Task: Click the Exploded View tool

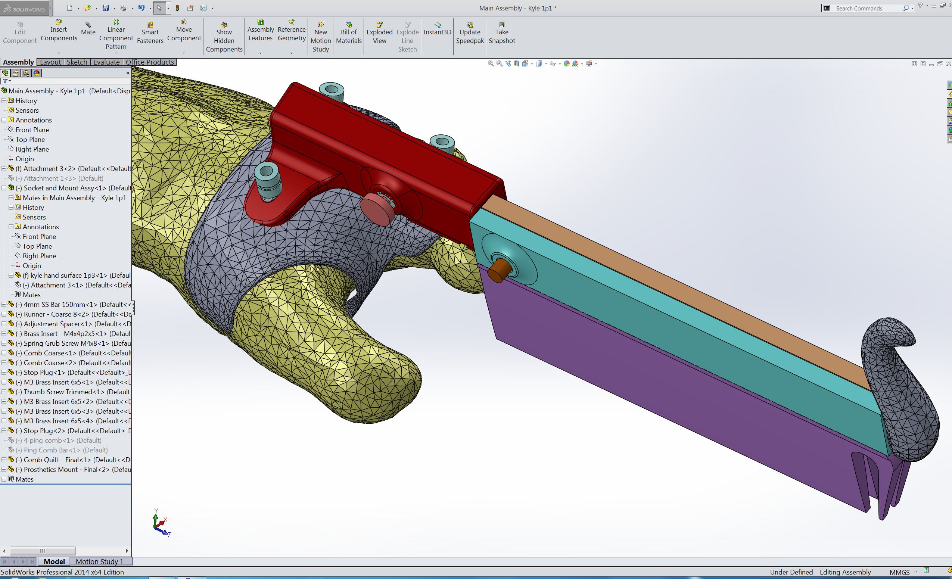Action: tap(379, 33)
